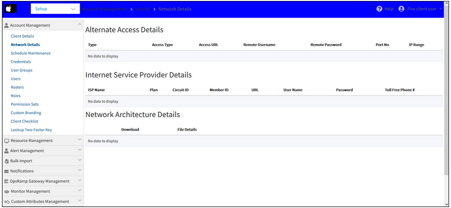Open Rosters in sidebar
The width and height of the screenshot is (451, 208).
(17, 87)
